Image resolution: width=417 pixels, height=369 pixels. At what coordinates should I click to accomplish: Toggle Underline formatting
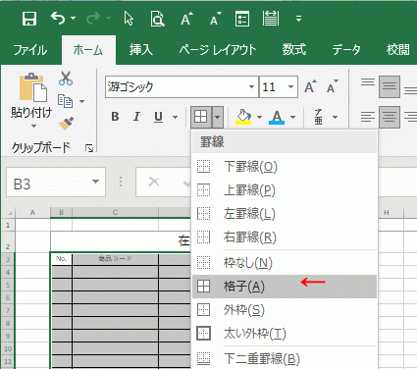coord(159,117)
